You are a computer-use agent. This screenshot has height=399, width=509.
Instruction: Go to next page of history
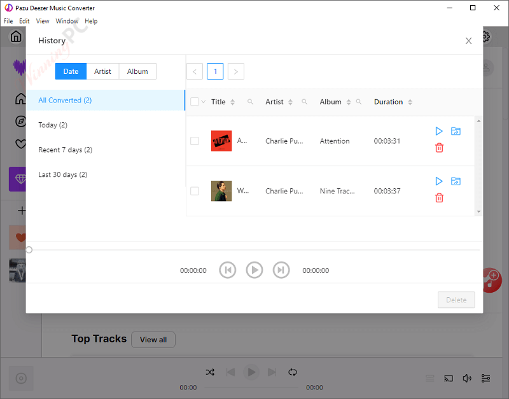pos(236,71)
